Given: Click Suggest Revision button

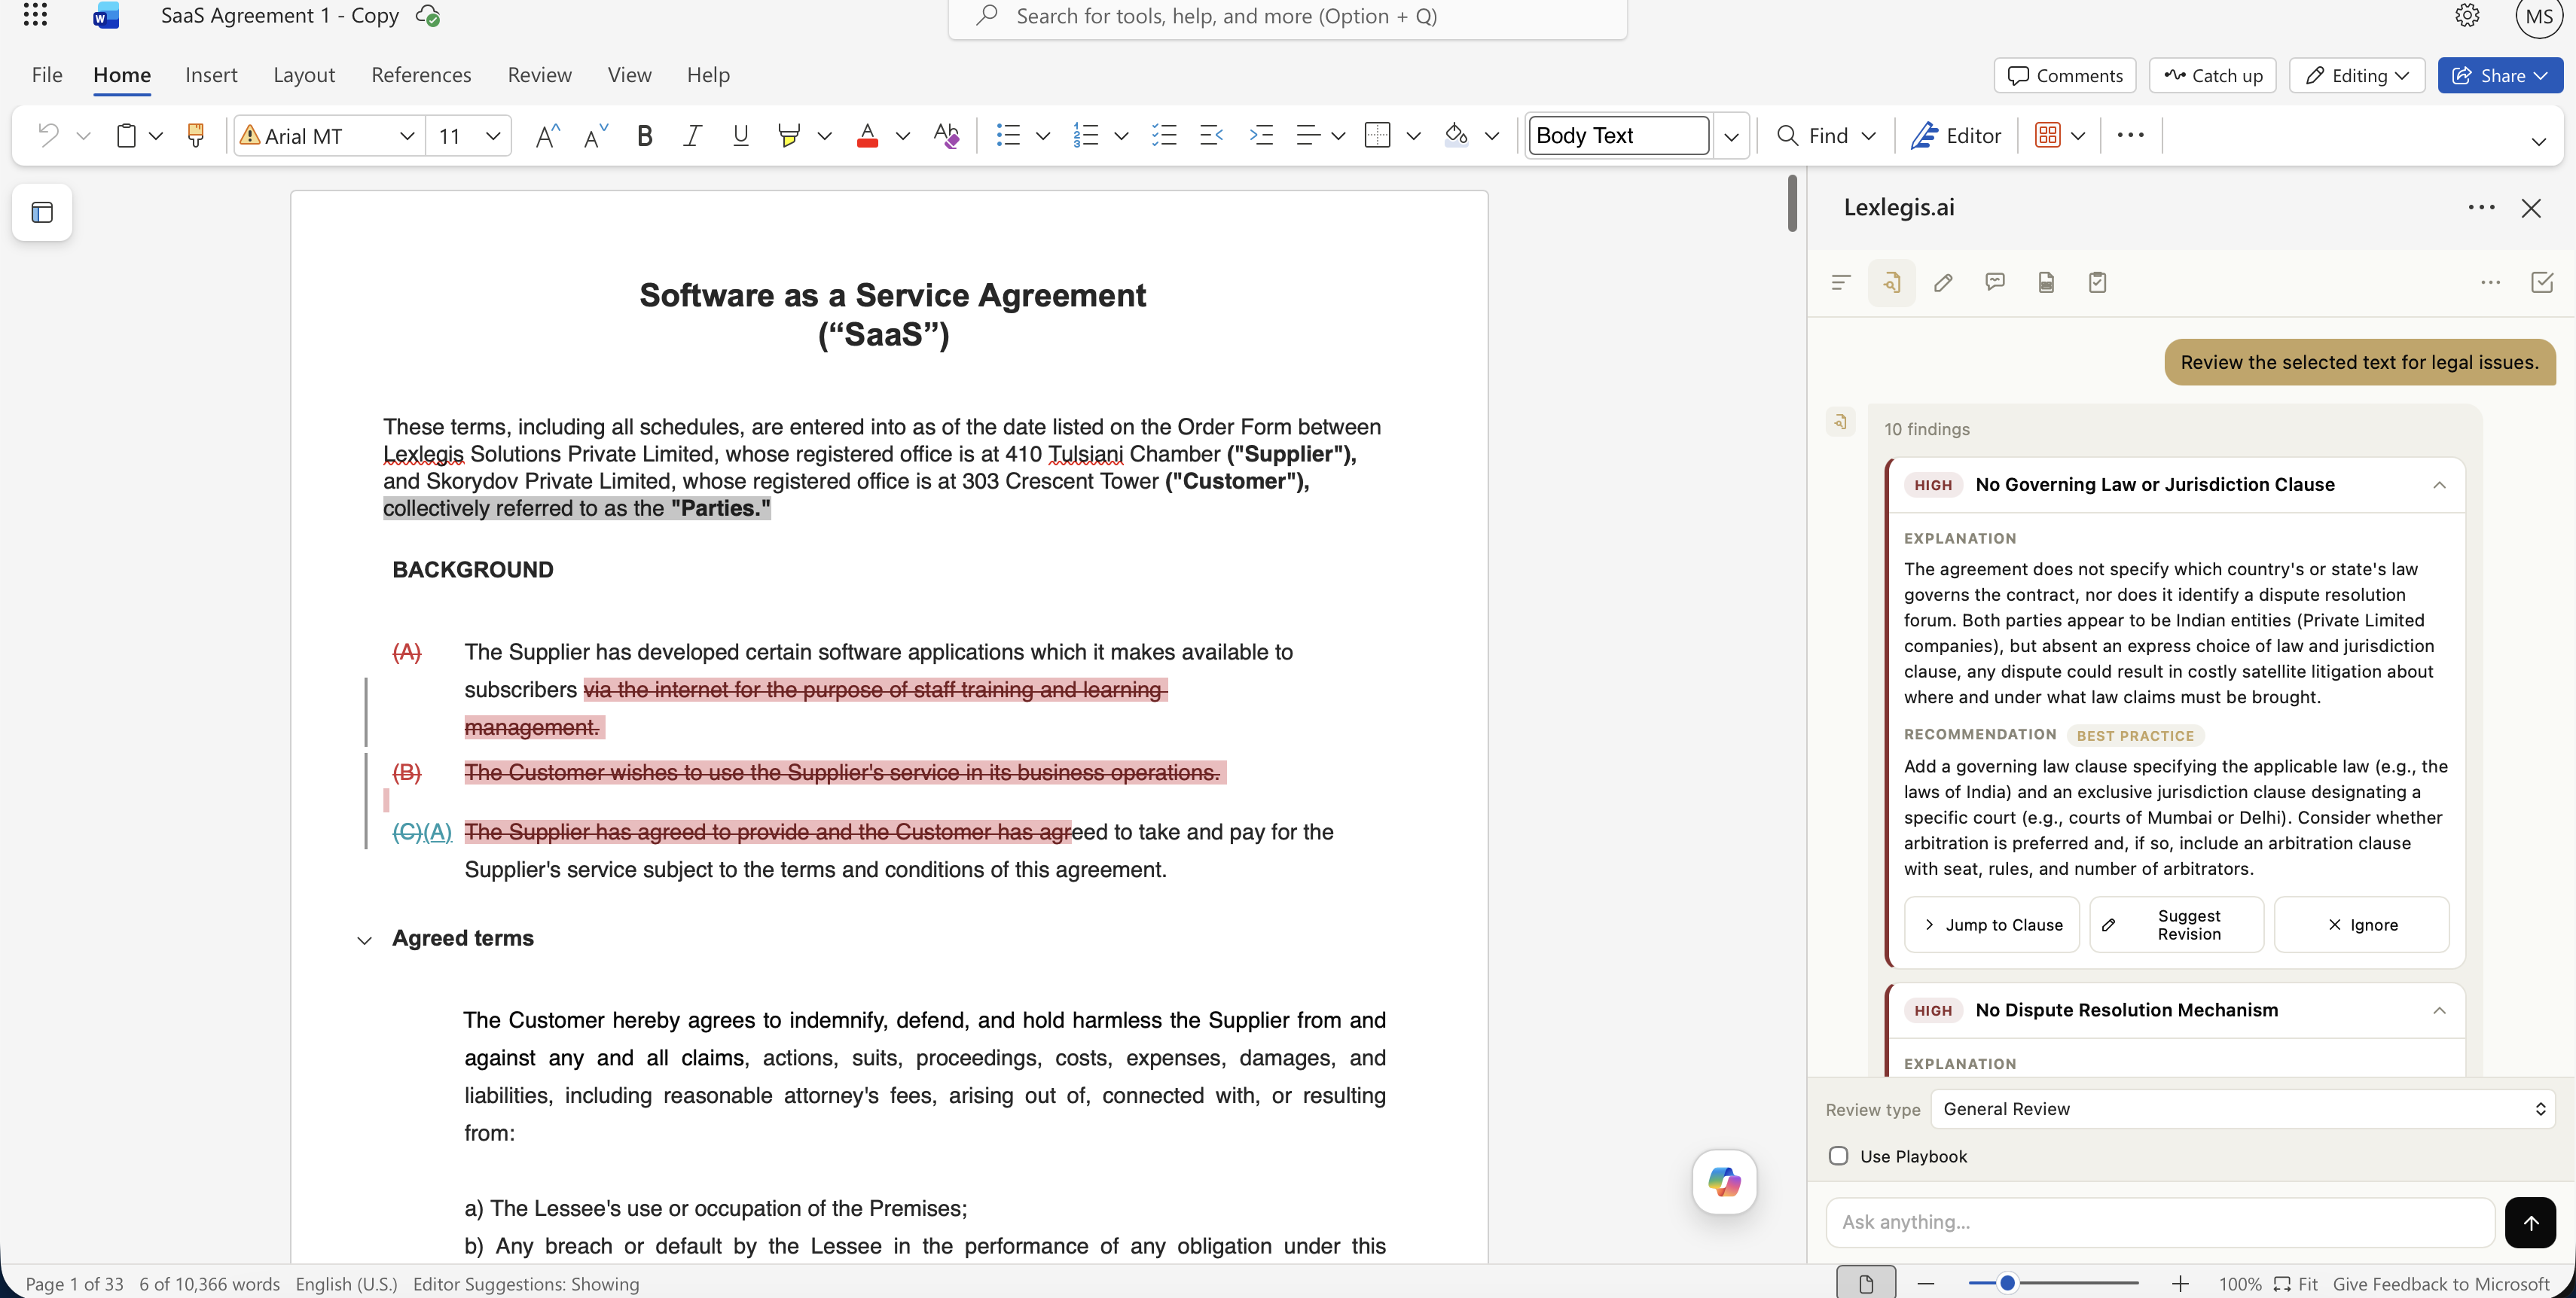Looking at the screenshot, I should coord(2177,925).
